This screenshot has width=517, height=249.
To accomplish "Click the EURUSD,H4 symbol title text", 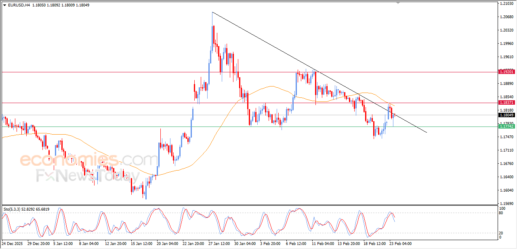I will 19,5.
